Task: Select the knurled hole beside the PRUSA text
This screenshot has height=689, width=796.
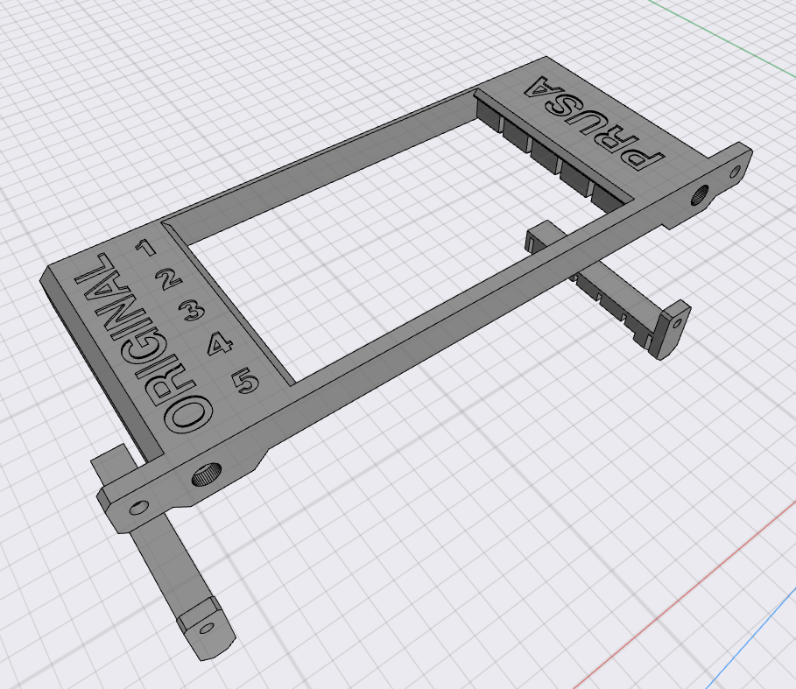Action: (x=701, y=195)
